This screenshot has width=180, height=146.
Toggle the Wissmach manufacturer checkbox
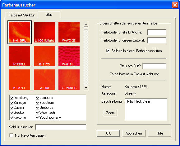coord(37,113)
